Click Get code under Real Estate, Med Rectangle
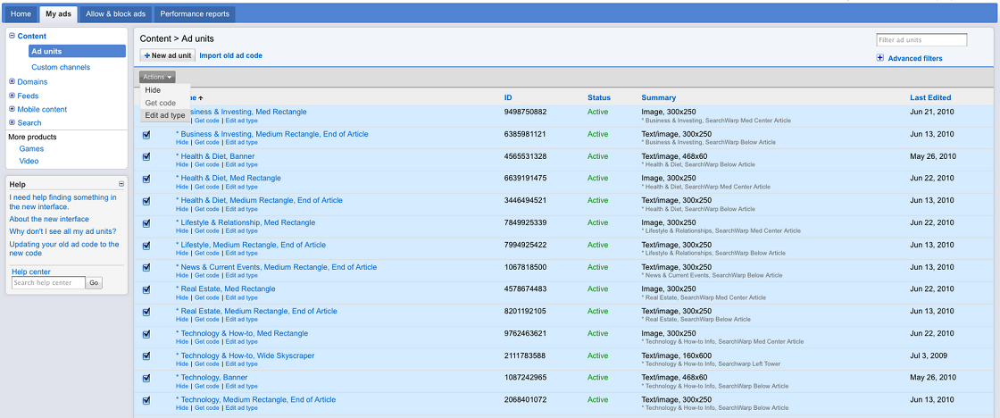The image size is (1000, 418). pyautogui.click(x=207, y=297)
